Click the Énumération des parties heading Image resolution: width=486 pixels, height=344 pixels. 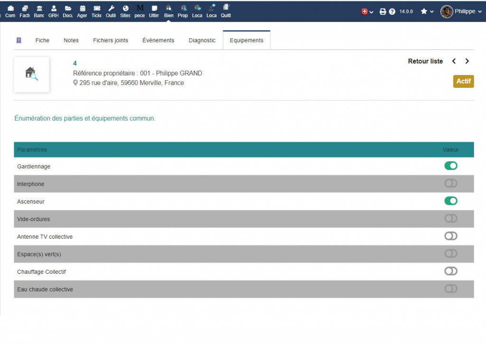85,119
